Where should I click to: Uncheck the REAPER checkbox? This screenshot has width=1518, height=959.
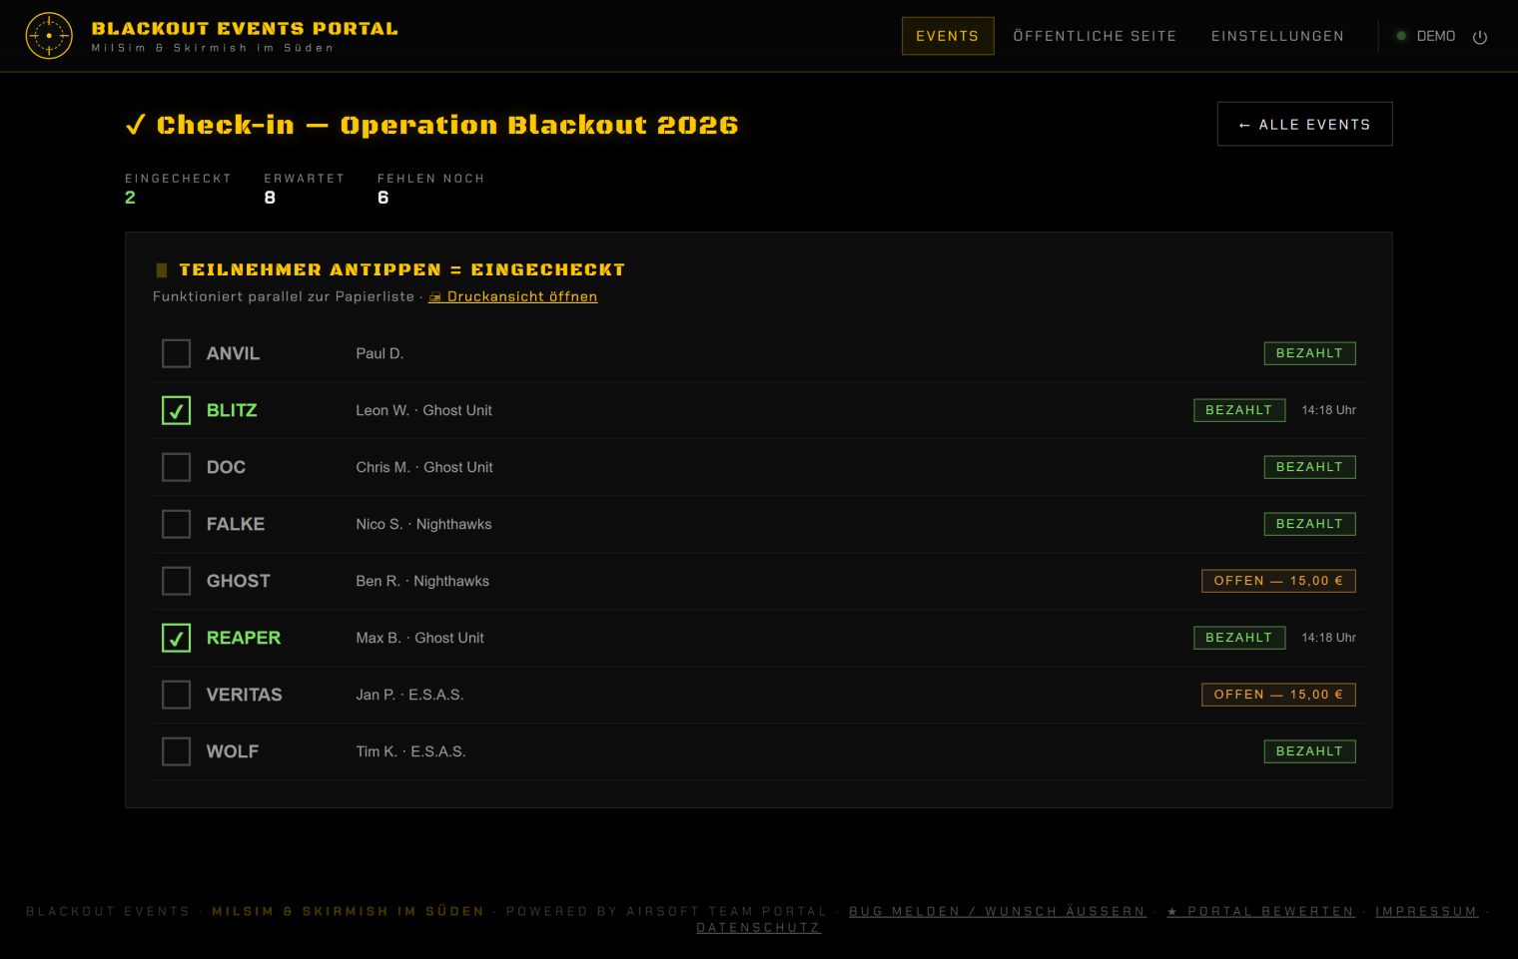[x=176, y=638]
